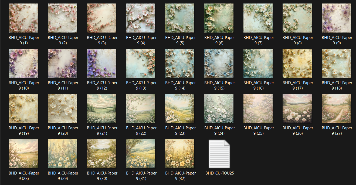This screenshot has width=356, height=185.
Task: Pick the BHD_AICU-Paper 9 (27) thumbnail
Action: pos(336,108)
